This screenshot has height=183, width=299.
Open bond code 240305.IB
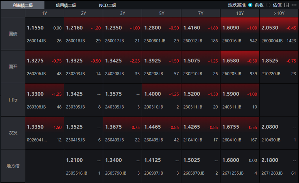tap(114, 107)
